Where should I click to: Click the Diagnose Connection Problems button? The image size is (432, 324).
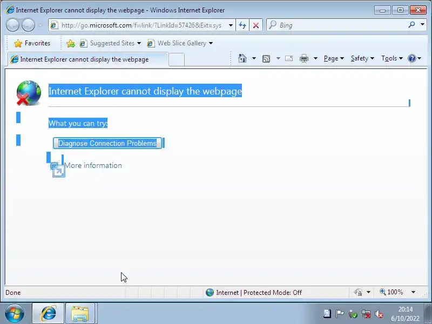(x=107, y=143)
